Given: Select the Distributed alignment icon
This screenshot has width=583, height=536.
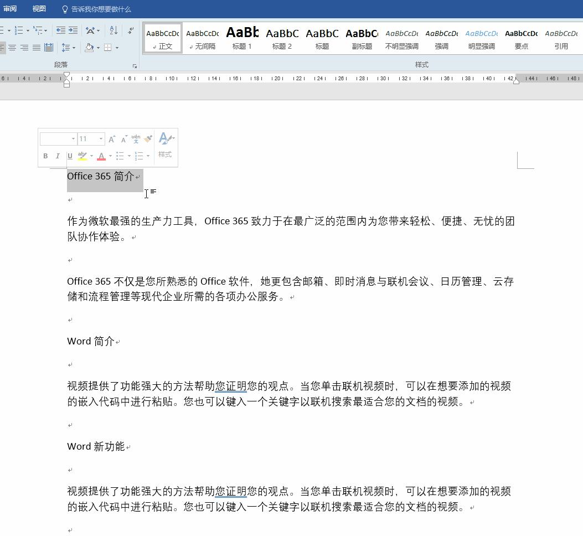Looking at the screenshot, I should (x=50, y=48).
